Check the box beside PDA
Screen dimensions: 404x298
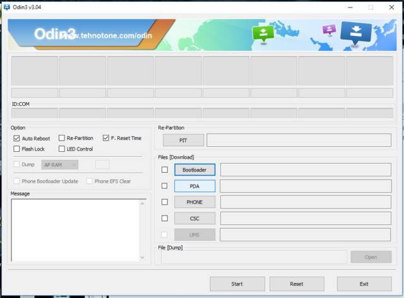click(164, 186)
